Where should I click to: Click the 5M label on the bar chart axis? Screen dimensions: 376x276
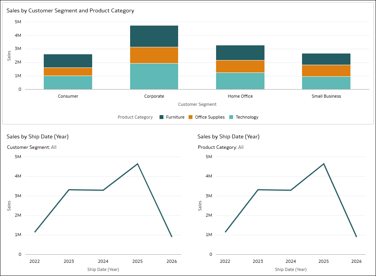click(x=18, y=22)
